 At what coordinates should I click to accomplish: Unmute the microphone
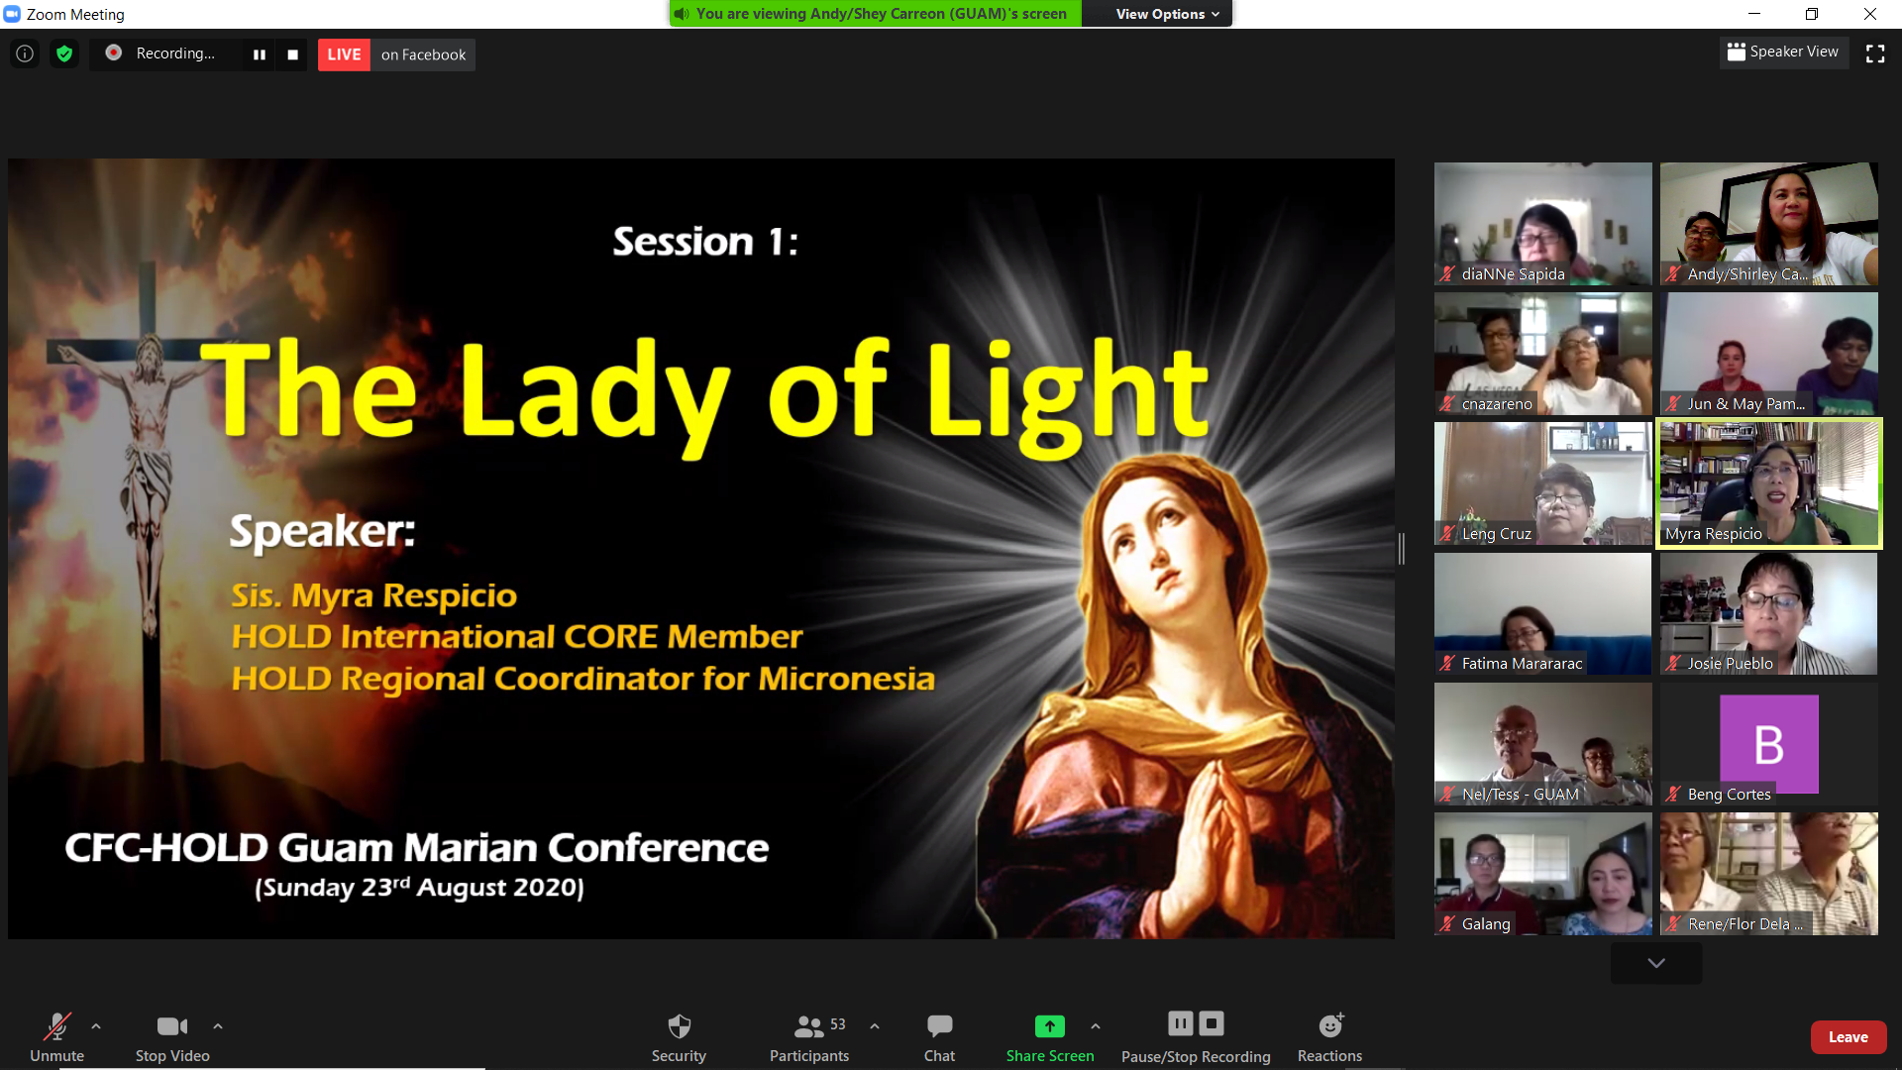point(56,1036)
